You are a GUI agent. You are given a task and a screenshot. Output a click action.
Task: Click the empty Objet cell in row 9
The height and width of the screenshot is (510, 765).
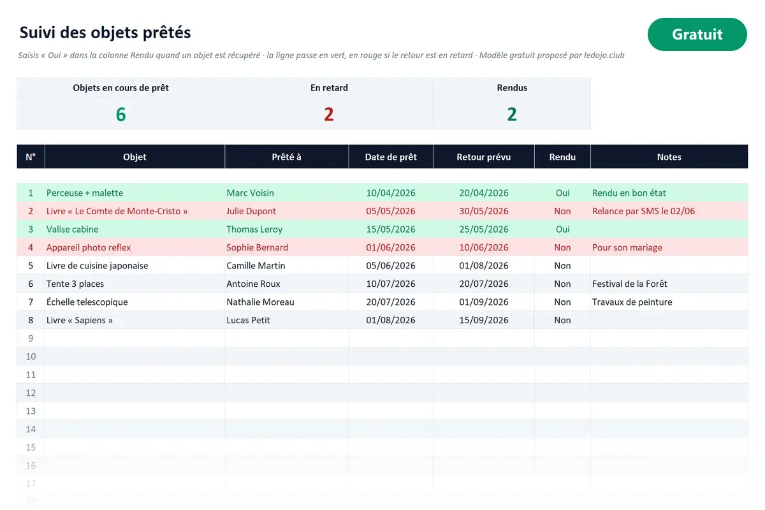point(135,339)
